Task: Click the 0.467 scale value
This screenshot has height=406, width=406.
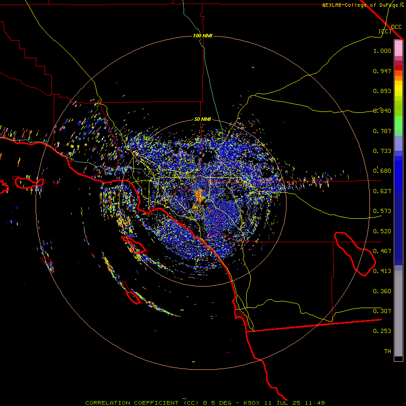Action: (382, 251)
